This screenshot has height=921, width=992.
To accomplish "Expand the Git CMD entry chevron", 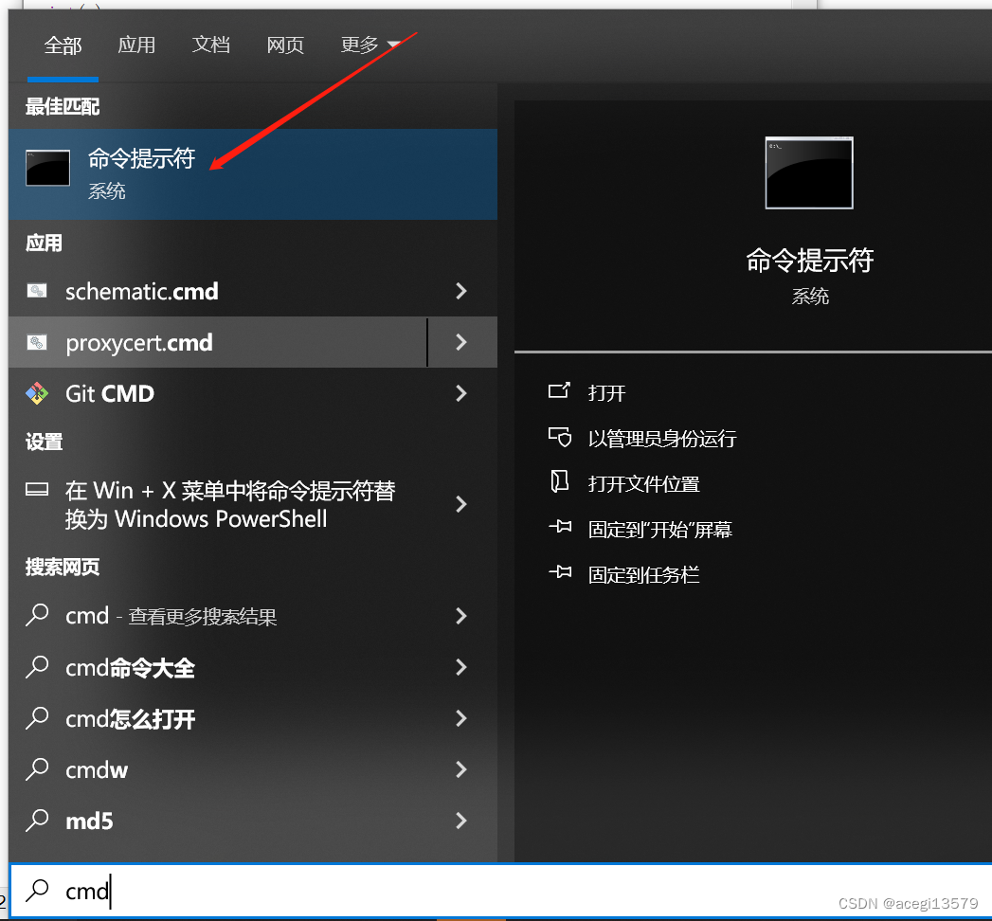I will [461, 393].
